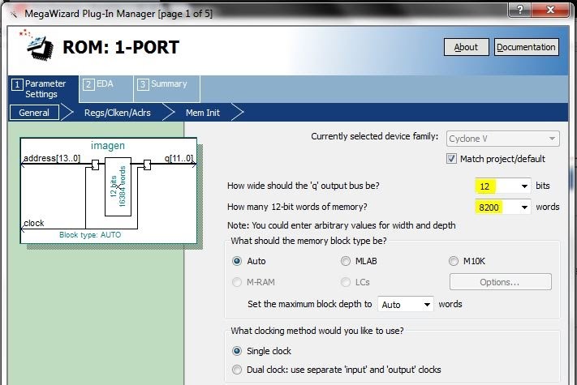
Task: Go to Regs/Clken/Aclrs page
Action: (x=118, y=113)
